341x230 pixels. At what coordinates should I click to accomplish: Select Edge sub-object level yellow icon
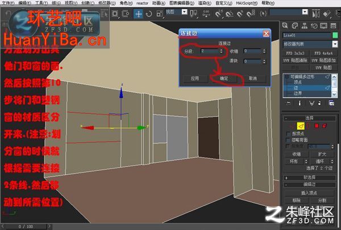tap(301, 126)
